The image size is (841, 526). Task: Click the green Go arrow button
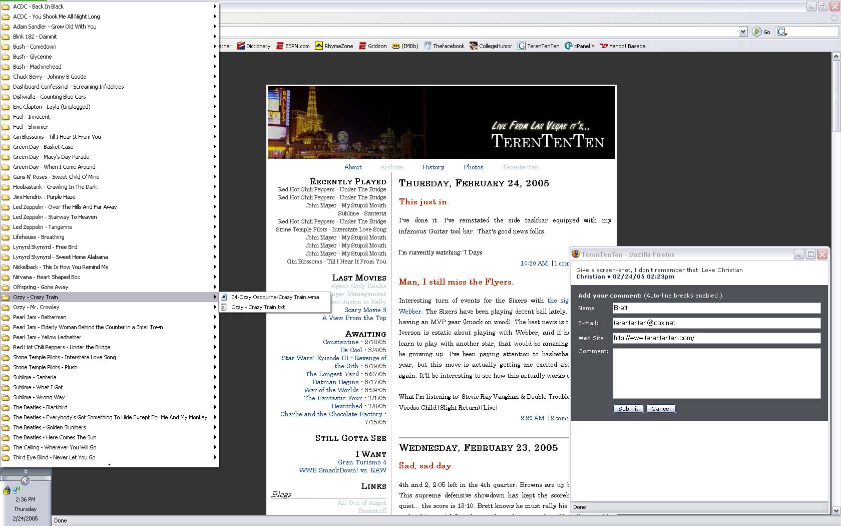pyautogui.click(x=756, y=32)
